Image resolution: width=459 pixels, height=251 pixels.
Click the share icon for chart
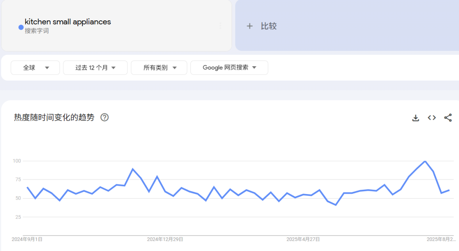point(448,118)
